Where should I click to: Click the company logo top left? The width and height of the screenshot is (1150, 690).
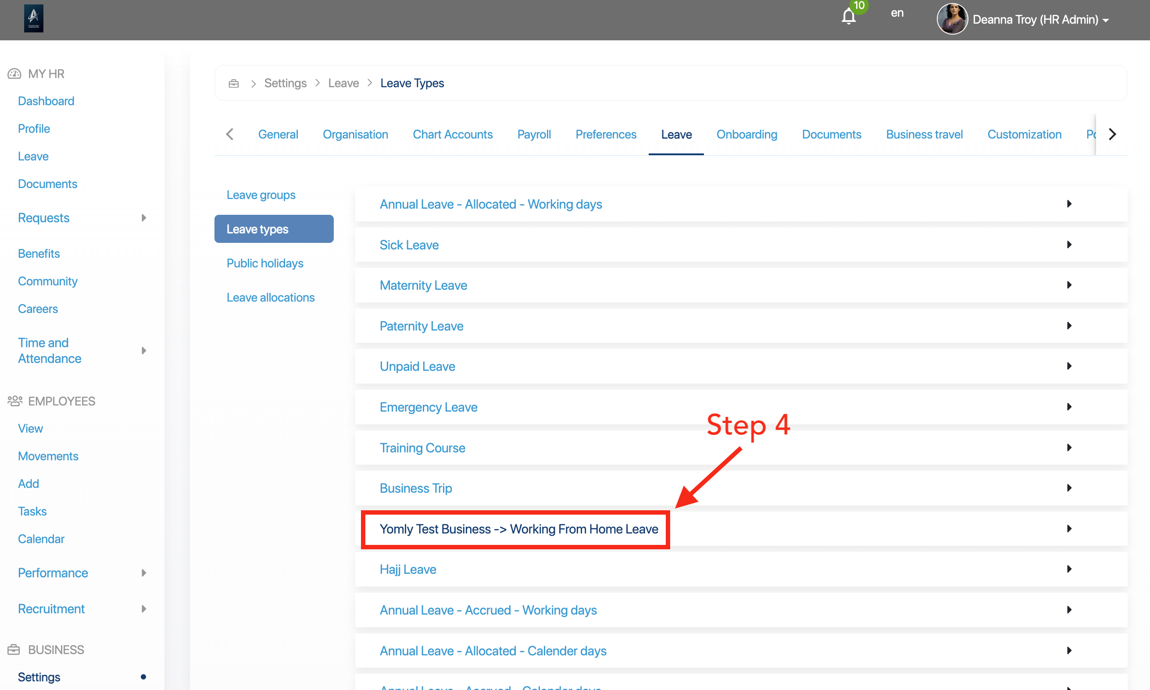tap(33, 18)
